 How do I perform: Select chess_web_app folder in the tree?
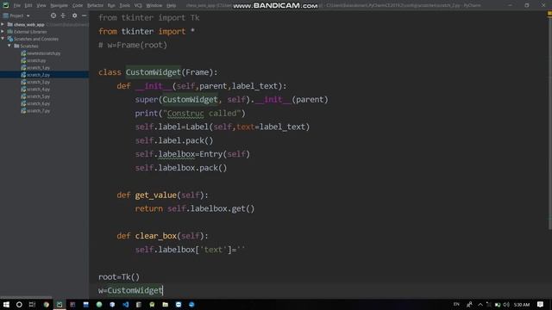[28, 25]
